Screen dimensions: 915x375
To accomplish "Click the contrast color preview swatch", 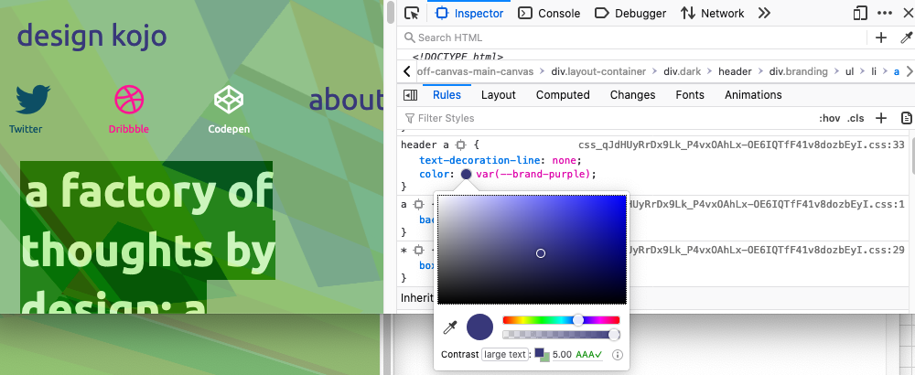I will coord(542,355).
